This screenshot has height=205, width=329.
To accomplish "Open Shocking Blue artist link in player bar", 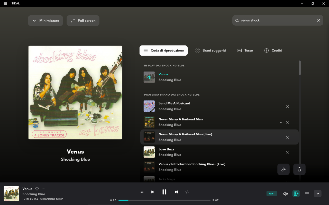I will coord(34,194).
